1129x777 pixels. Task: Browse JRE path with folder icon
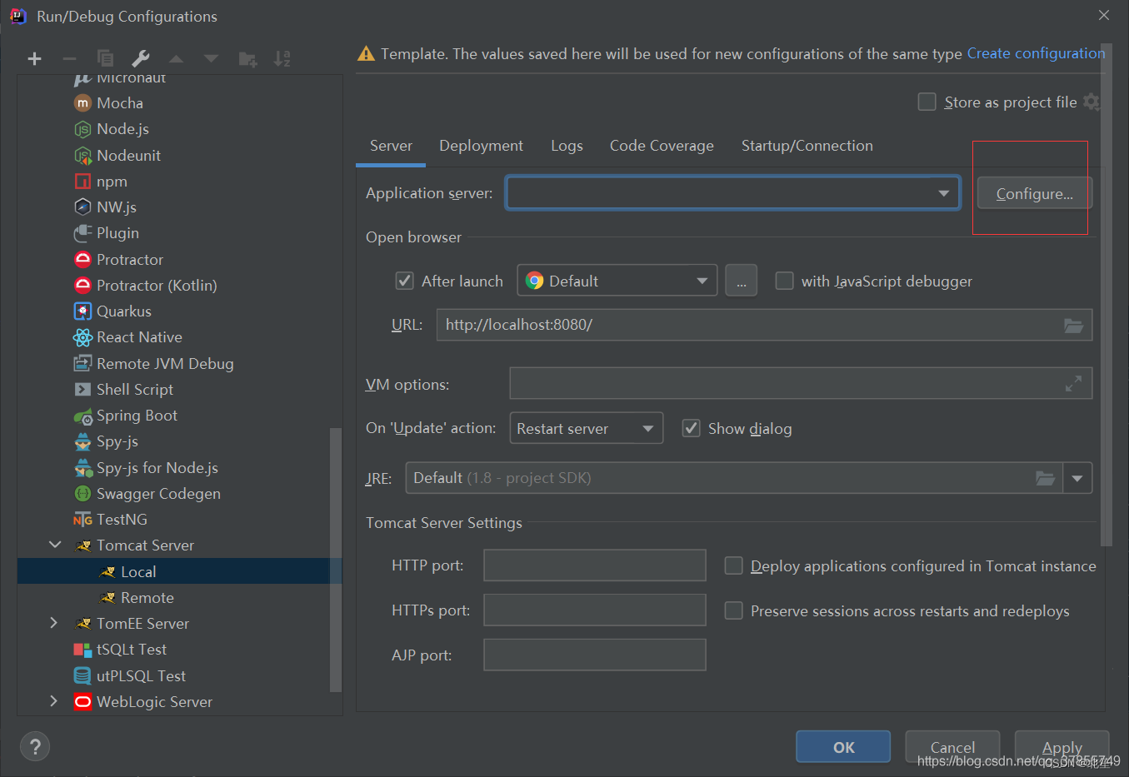tap(1045, 478)
